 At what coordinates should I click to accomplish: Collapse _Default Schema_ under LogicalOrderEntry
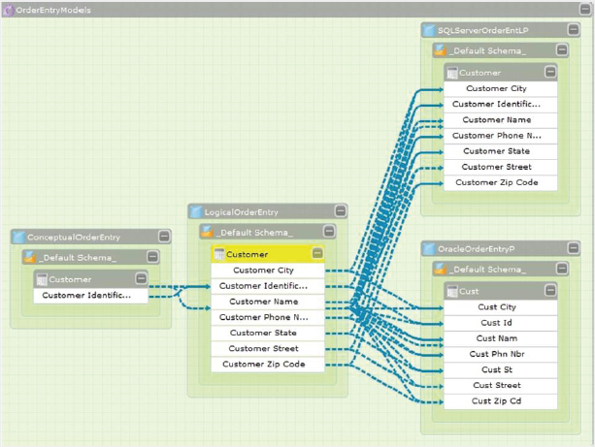(x=329, y=231)
